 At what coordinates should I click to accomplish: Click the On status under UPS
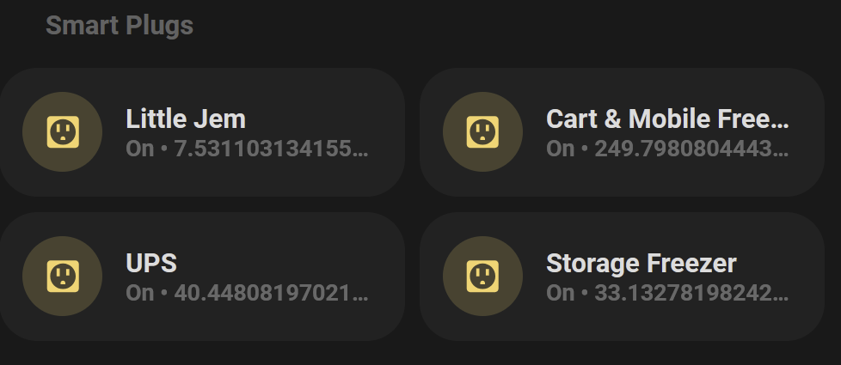click(140, 293)
